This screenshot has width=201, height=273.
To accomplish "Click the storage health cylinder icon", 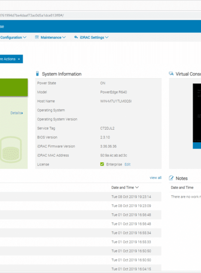I will coord(11,150).
